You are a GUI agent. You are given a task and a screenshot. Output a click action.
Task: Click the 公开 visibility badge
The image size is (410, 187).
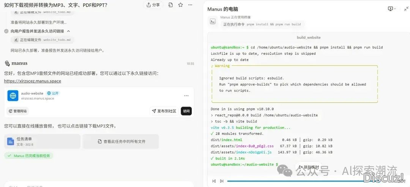[52, 93]
